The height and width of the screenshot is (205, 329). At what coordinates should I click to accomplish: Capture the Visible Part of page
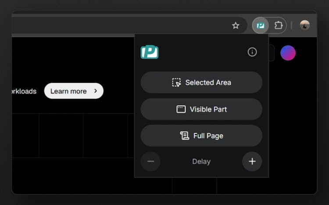tap(201, 109)
